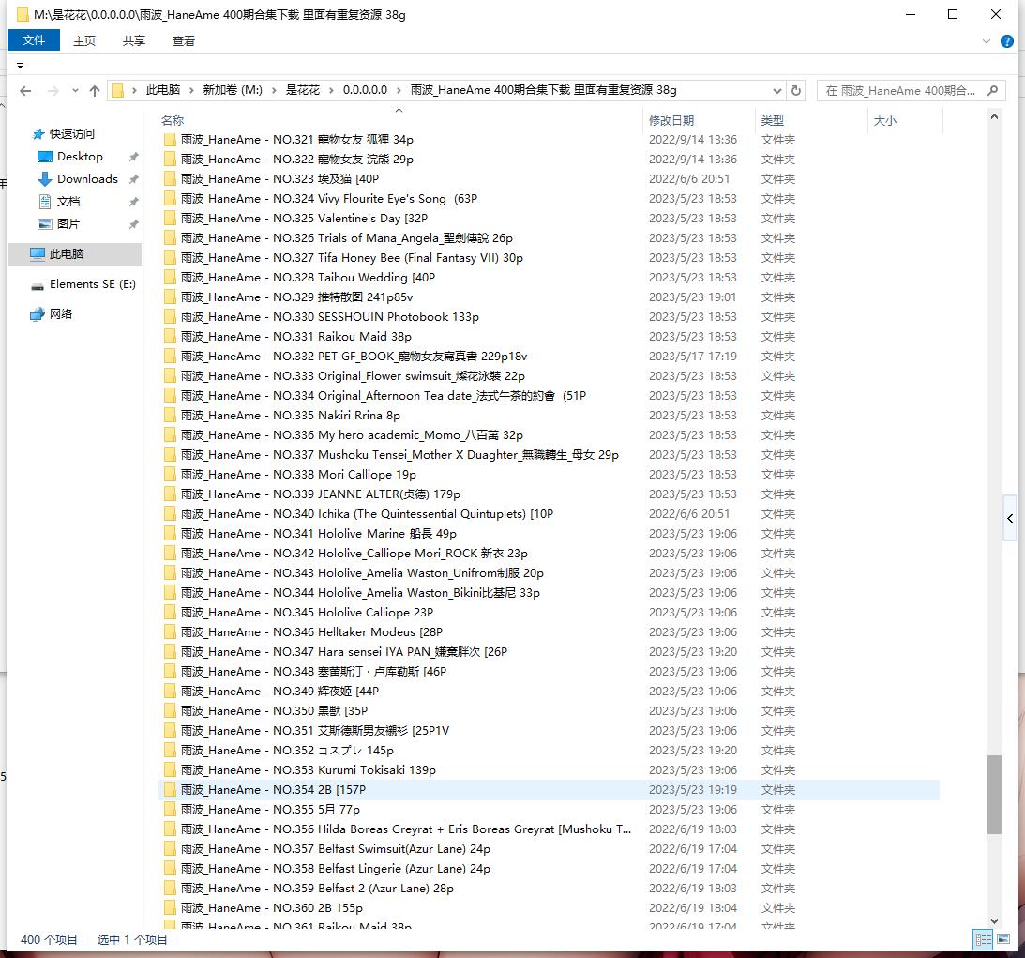Select the NO.353 Kurumi Tokisaki 139p folder
This screenshot has height=958, width=1025.
tap(308, 769)
